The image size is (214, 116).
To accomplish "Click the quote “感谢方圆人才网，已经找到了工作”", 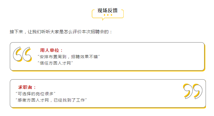I will [x=51, y=100].
